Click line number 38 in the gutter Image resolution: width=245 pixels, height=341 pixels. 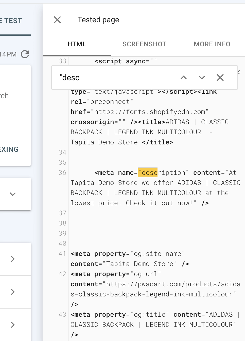(x=62, y=223)
